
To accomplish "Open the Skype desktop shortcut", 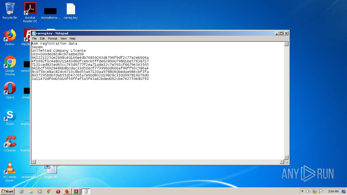I will (10, 117).
